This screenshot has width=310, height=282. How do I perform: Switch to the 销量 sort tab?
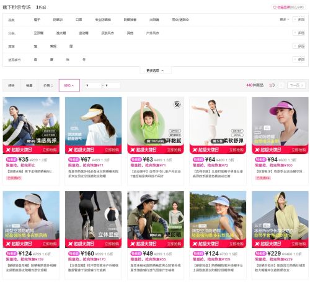[x=29, y=85]
